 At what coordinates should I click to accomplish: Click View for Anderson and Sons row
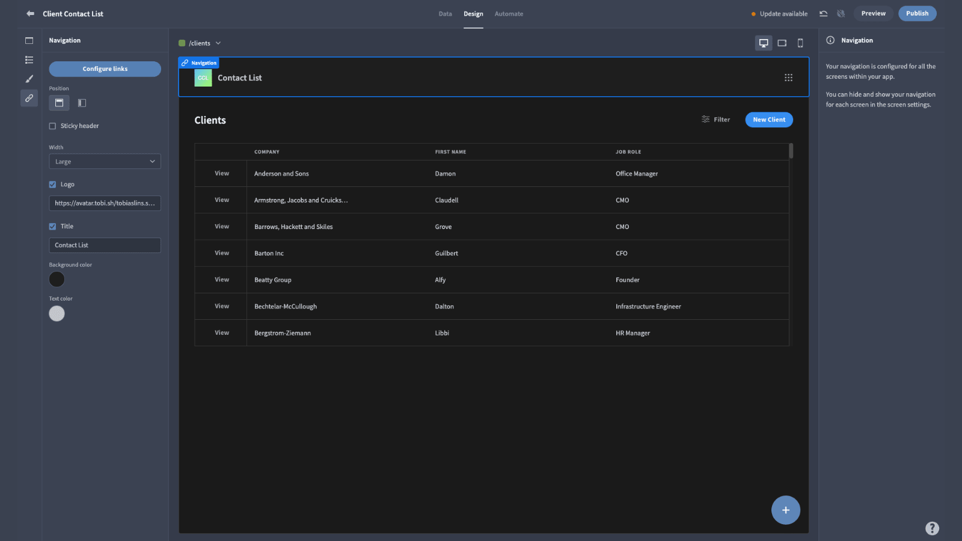click(x=222, y=173)
